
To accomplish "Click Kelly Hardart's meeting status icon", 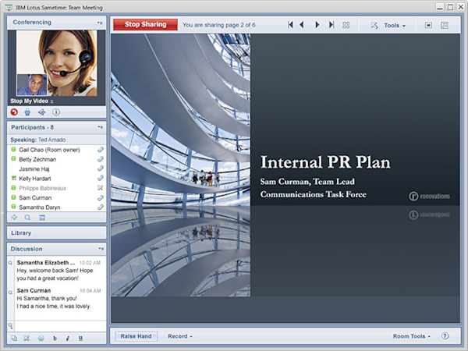I will coord(13,178).
